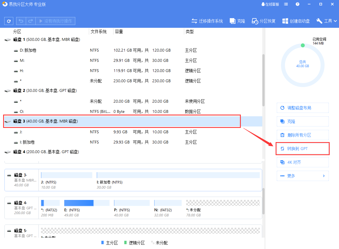
Task: Open the 克隆 clone tool in the toolbar
Action: (237, 21)
